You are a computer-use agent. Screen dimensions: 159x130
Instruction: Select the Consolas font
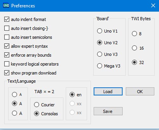pos(37,114)
